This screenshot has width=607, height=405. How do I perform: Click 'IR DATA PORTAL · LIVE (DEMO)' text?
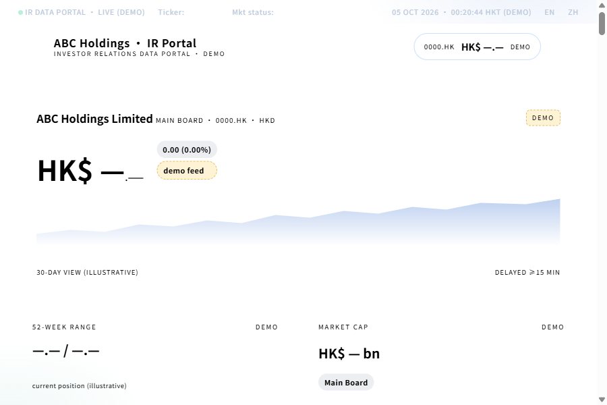[85, 12]
